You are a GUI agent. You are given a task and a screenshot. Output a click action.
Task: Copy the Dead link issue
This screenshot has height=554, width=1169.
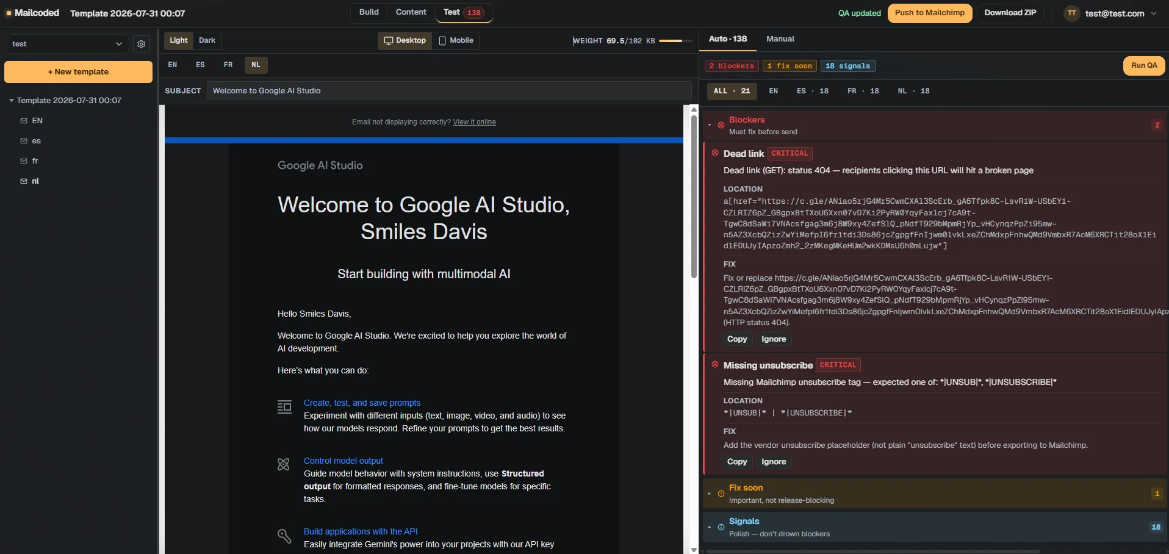(x=737, y=339)
